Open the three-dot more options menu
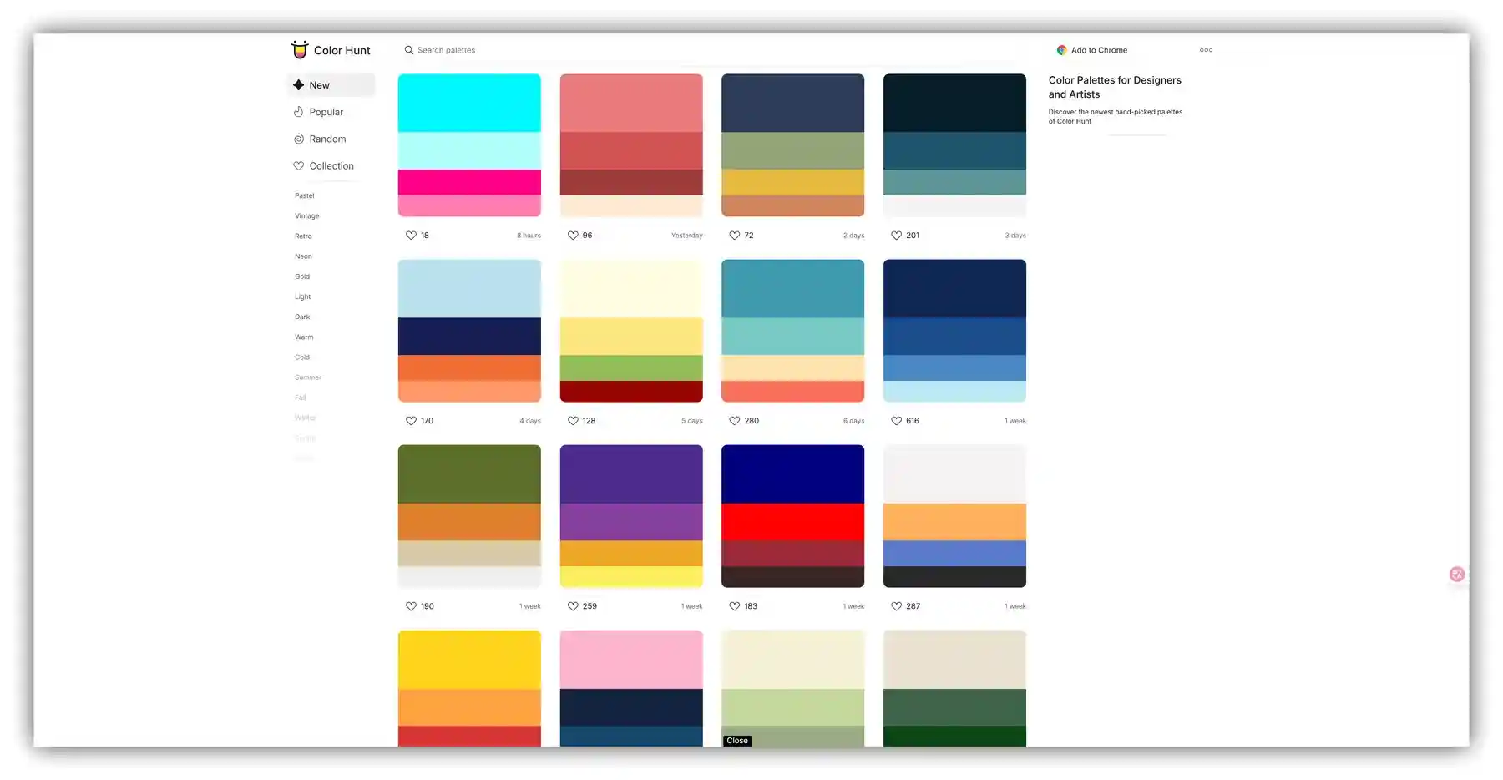 [x=1206, y=50]
